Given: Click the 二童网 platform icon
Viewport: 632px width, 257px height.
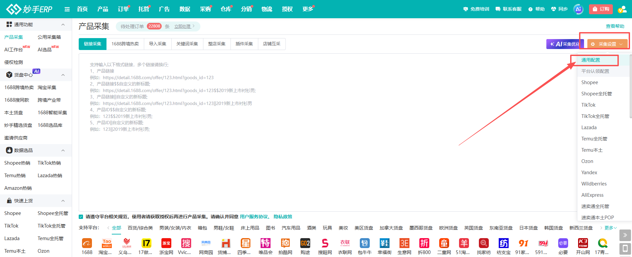Looking at the screenshot, I should click(x=444, y=243).
